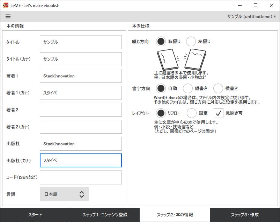Click the タイトル input field

tap(81, 42)
